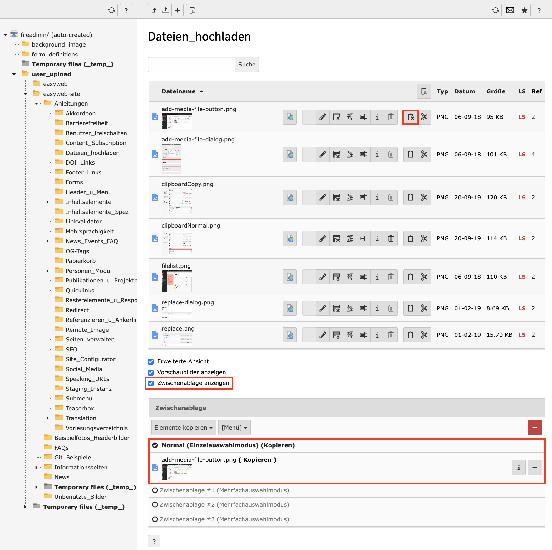552x550 pixels.
Task: Edit metadata of add-media-file-dialog.png with pencil icon
Action: point(323,154)
